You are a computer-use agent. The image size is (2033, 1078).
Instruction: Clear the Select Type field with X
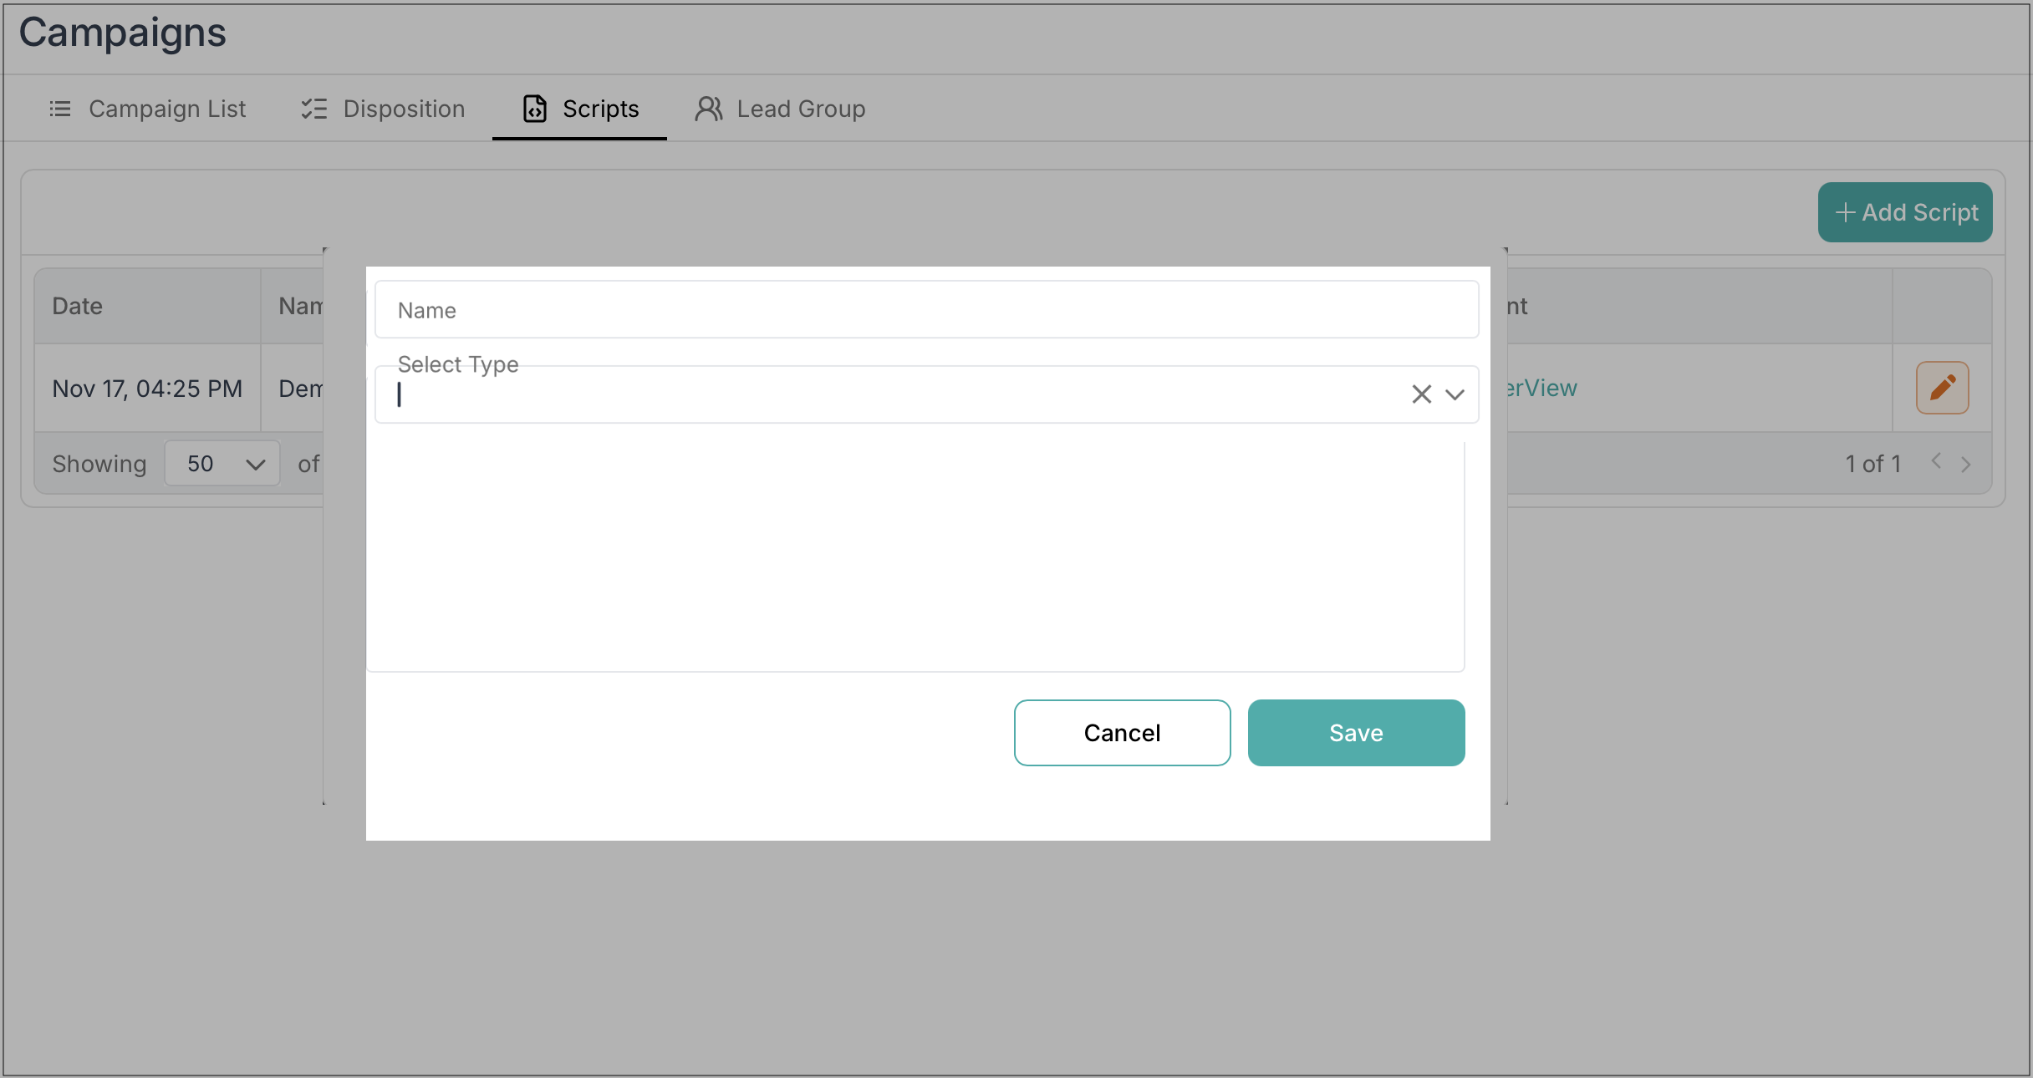pos(1421,394)
